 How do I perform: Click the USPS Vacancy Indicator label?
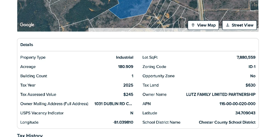[x=42, y=113]
